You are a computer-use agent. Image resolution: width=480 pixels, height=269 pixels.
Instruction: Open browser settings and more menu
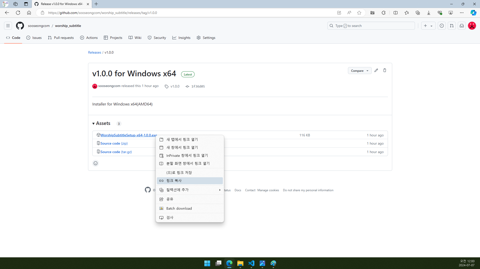(462, 13)
